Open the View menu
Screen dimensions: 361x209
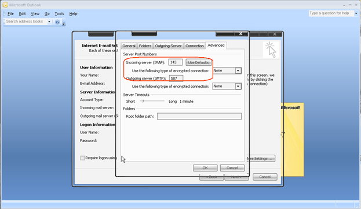click(35, 14)
